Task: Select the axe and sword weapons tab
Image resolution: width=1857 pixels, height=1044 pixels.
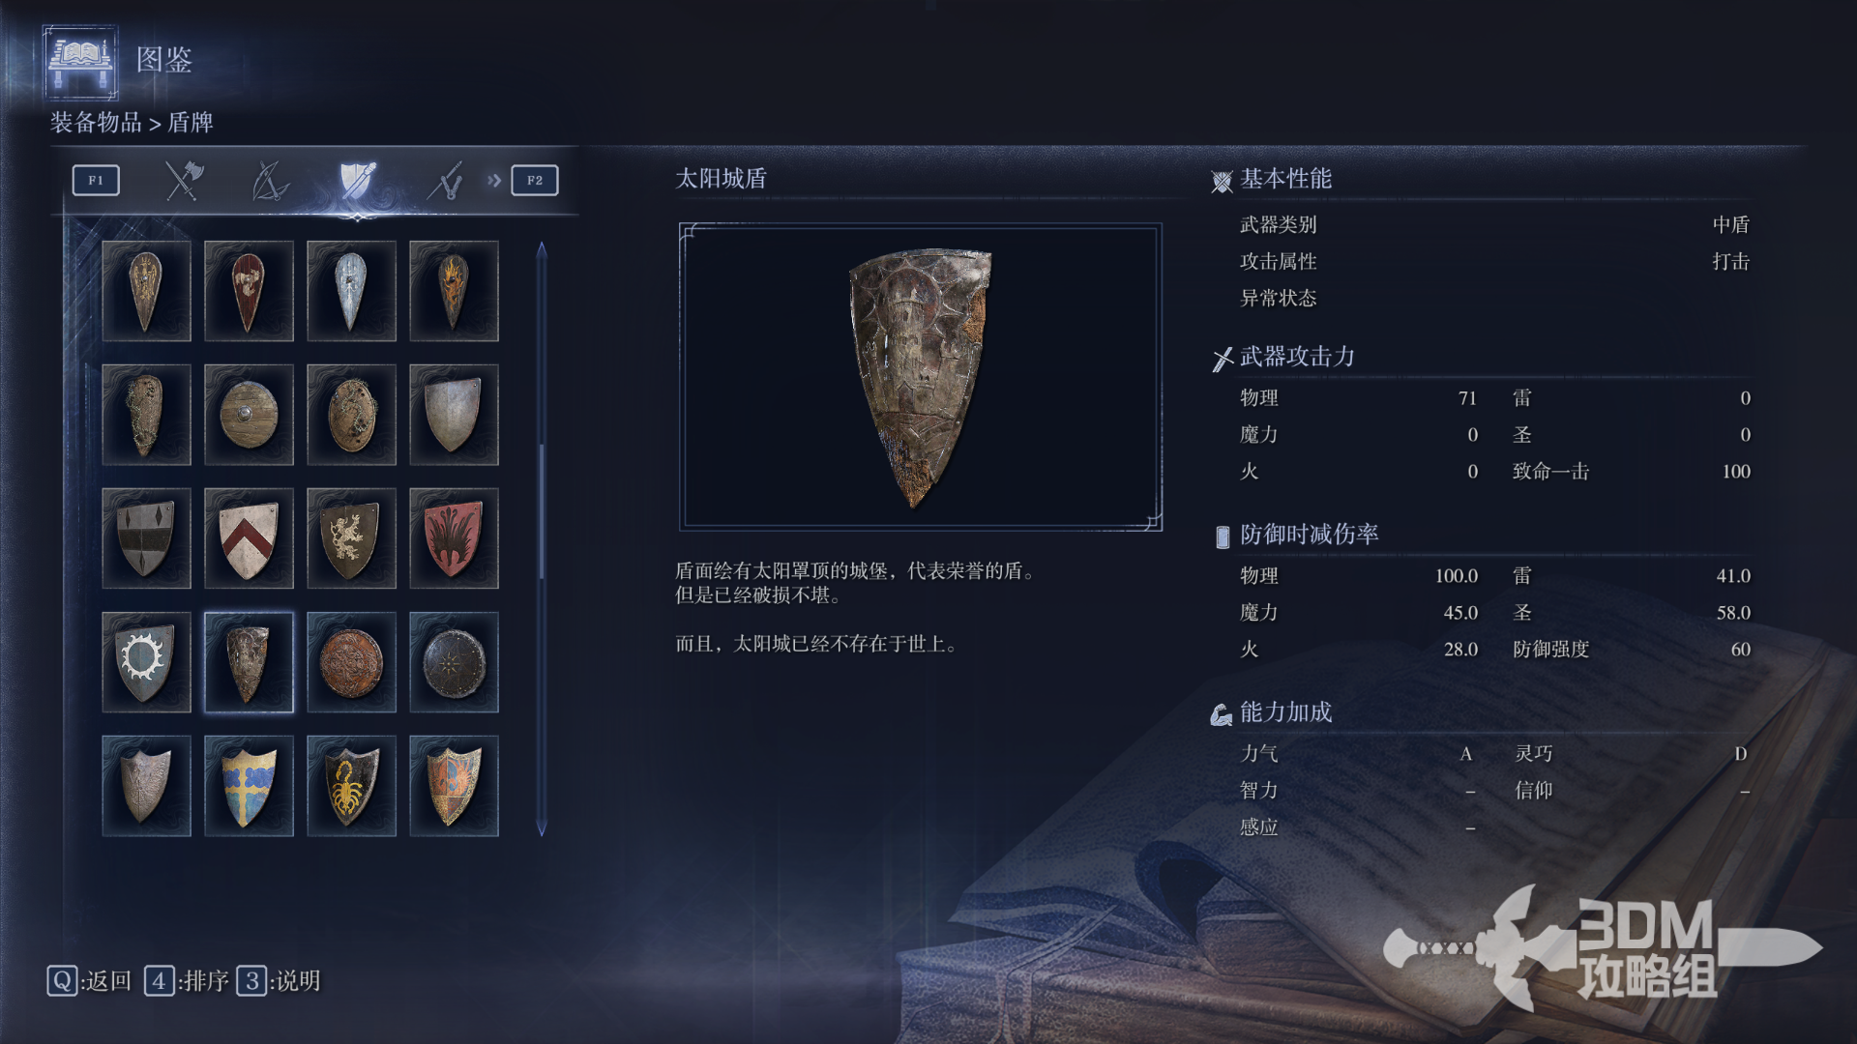Action: tap(184, 181)
